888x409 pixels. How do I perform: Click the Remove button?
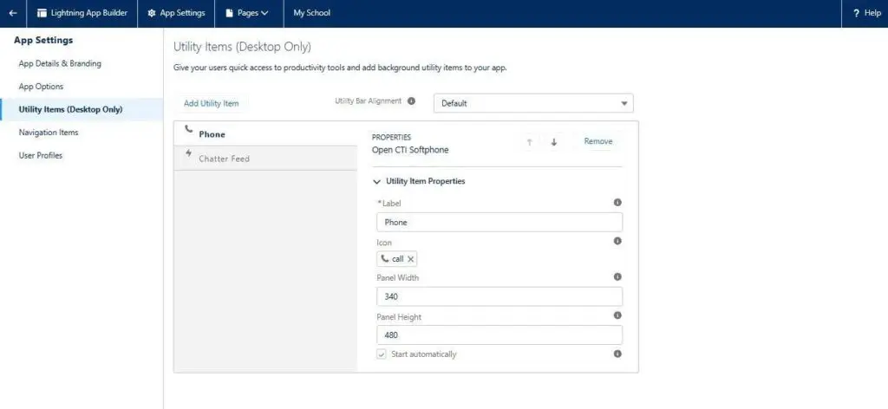tap(597, 141)
